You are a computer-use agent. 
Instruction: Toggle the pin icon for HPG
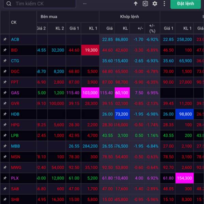[5, 125]
